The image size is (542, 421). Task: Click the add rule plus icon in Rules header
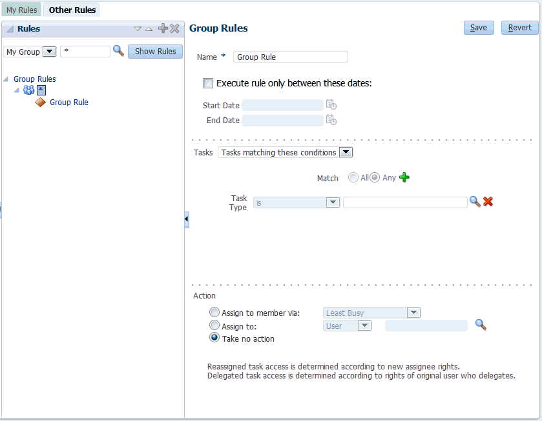163,28
